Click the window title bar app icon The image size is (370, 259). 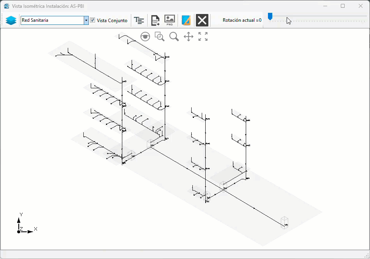[7, 6]
